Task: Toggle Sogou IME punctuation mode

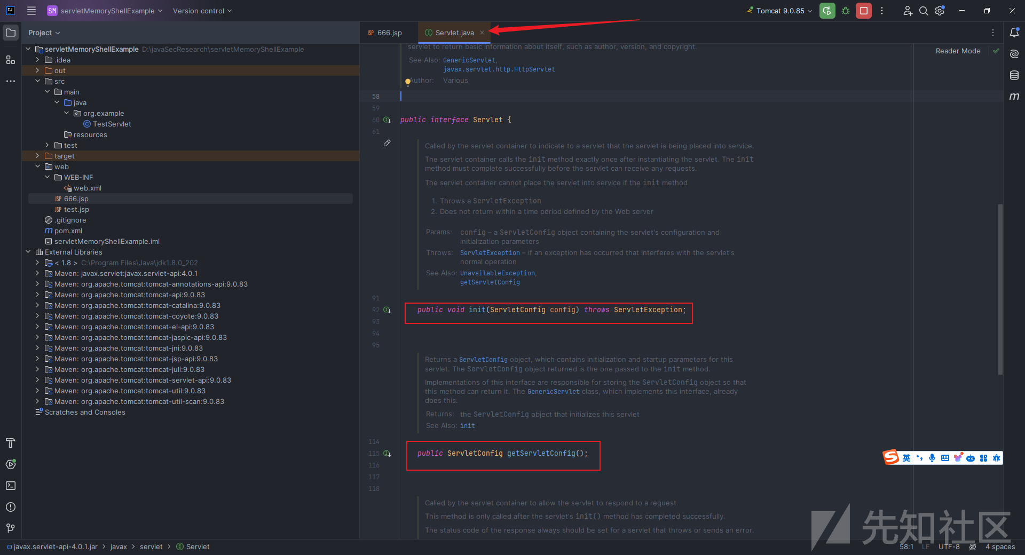Action: tap(919, 458)
